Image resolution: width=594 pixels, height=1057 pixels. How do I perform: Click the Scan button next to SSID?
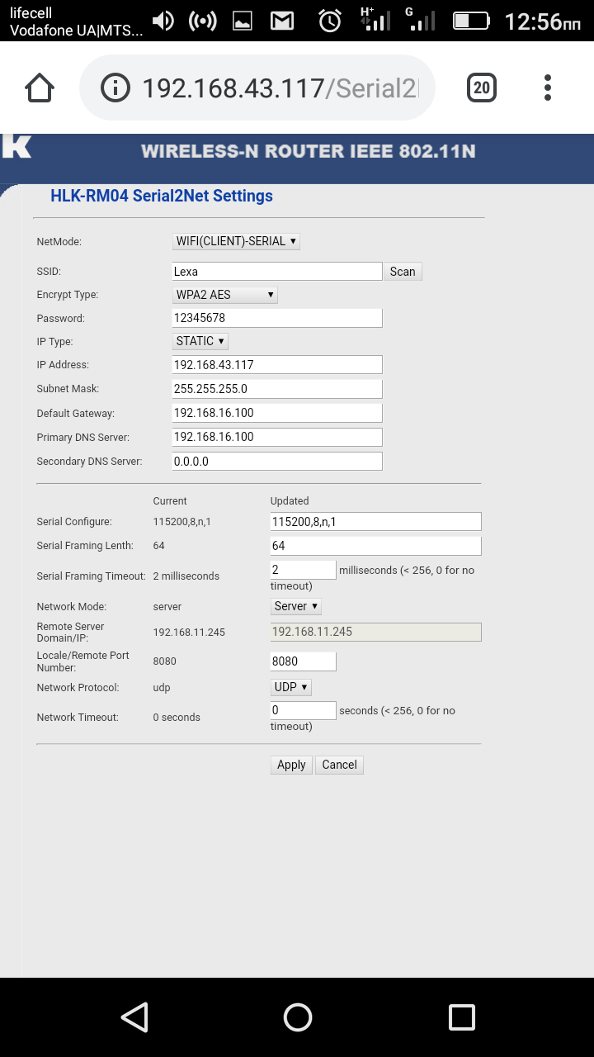point(403,272)
